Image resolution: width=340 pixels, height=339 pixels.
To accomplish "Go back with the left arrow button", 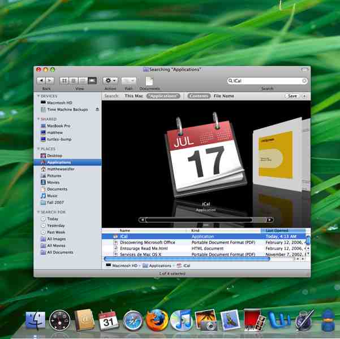I will coord(41,81).
